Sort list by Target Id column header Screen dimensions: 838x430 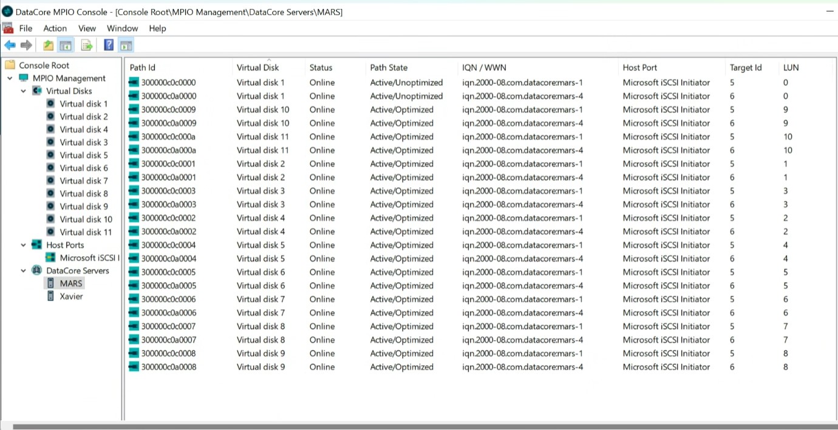tap(745, 67)
